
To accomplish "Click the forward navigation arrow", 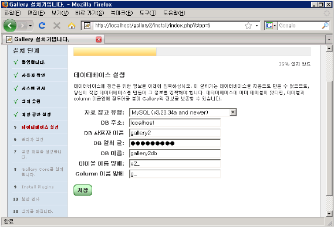I will click(x=22, y=26).
